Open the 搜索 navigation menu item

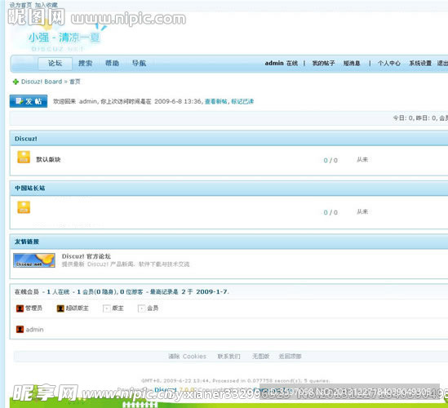tap(85, 63)
